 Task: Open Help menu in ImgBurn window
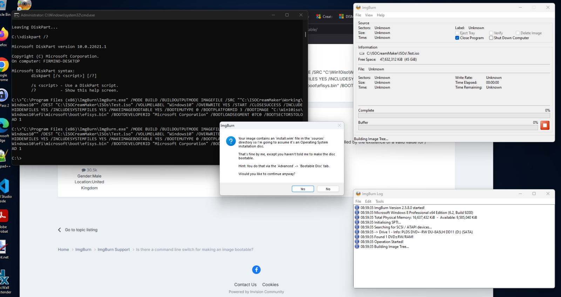tap(381, 15)
